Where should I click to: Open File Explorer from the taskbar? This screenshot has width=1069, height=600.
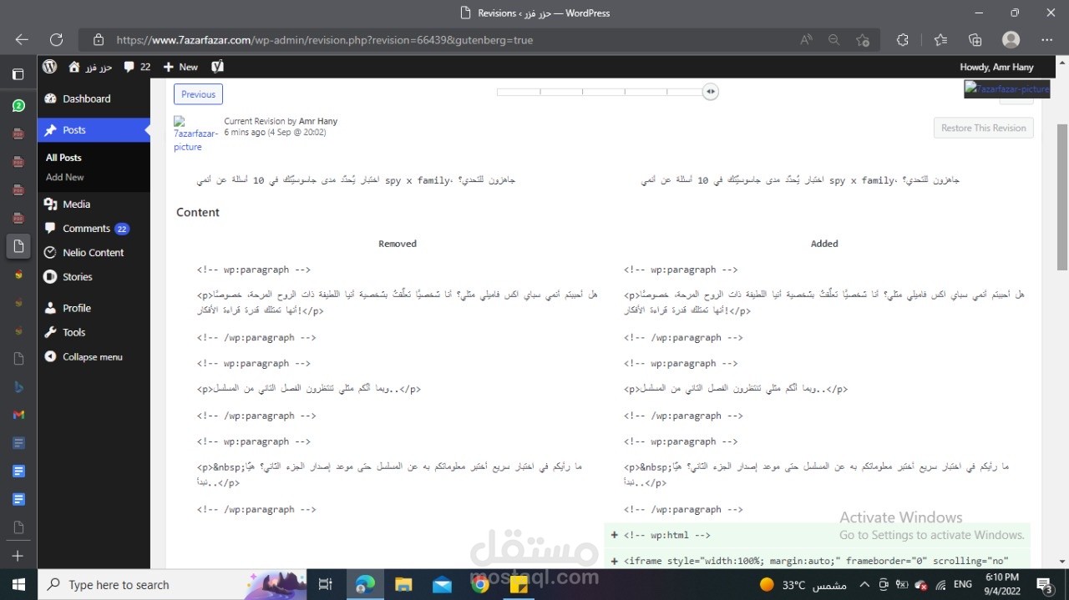(x=403, y=584)
